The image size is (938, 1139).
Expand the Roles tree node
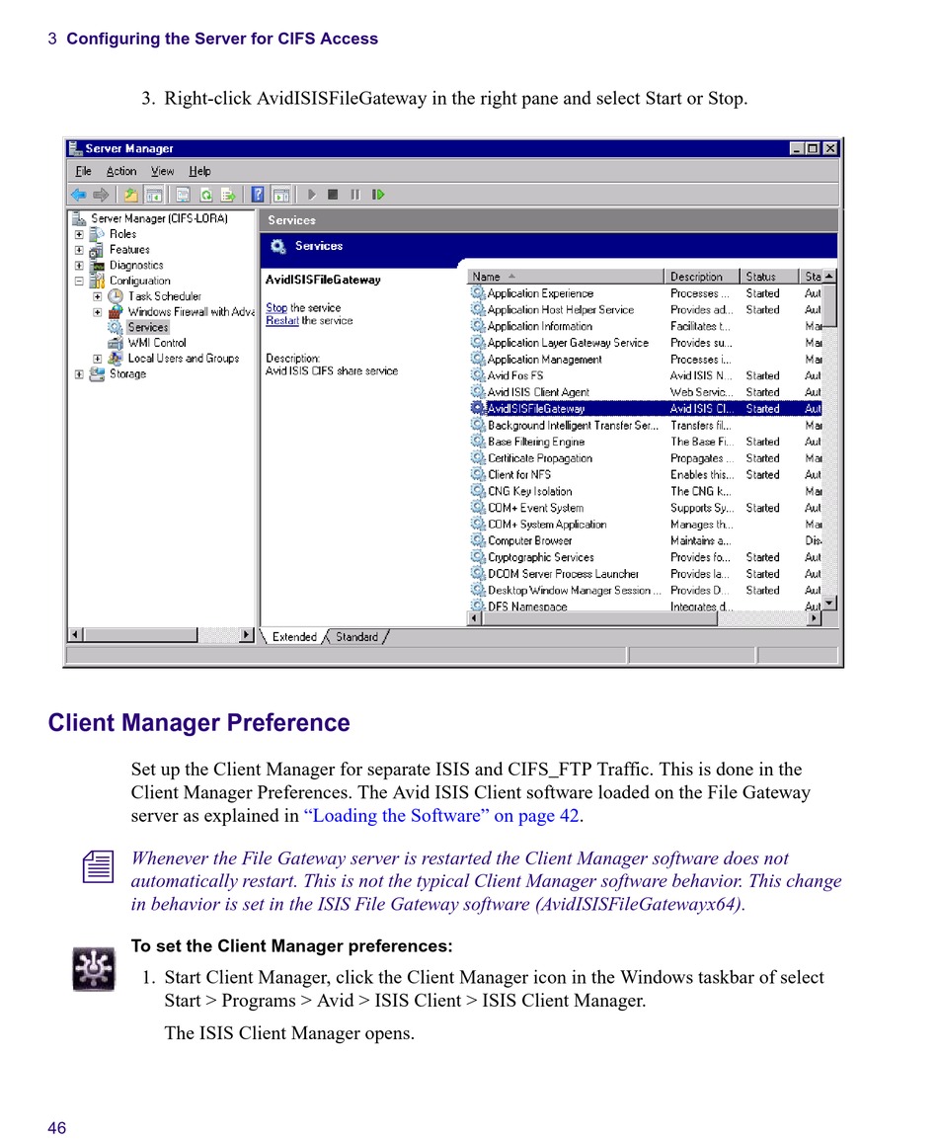(79, 234)
